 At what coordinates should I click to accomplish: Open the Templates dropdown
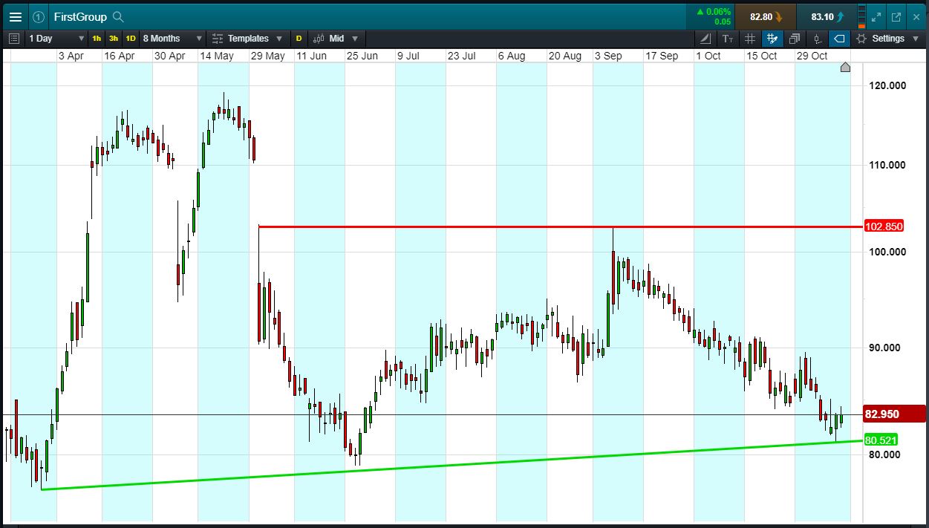coord(247,39)
